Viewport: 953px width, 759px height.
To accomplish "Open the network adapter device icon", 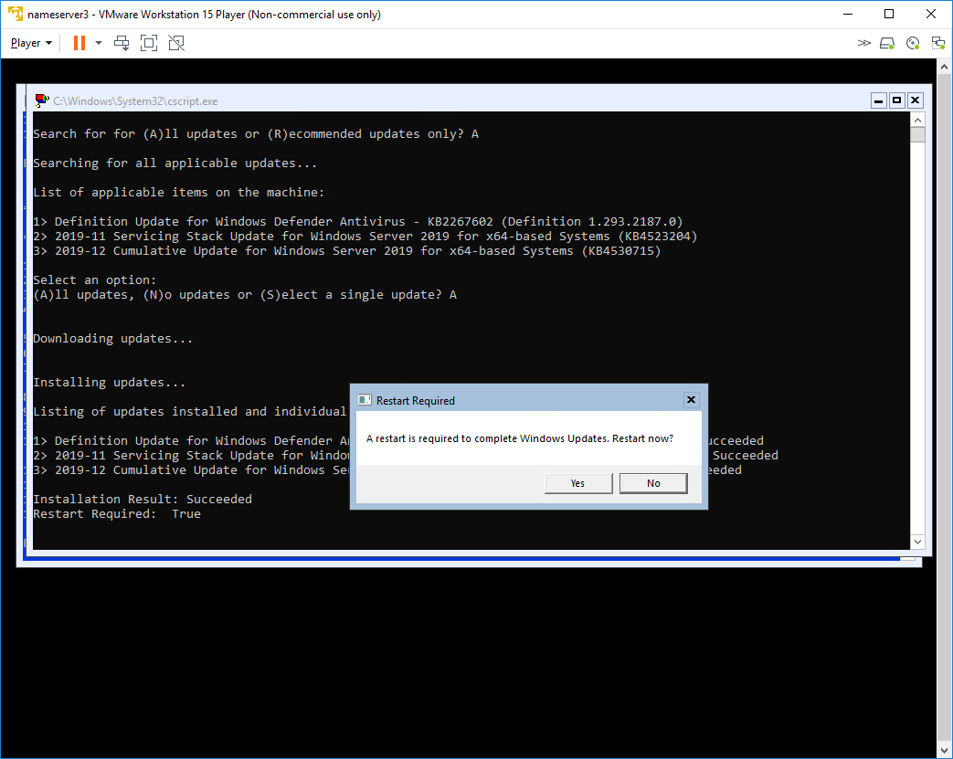I will tap(937, 43).
